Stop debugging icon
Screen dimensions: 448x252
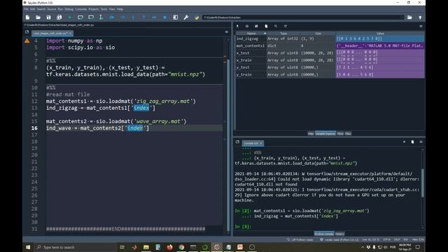[165, 17]
